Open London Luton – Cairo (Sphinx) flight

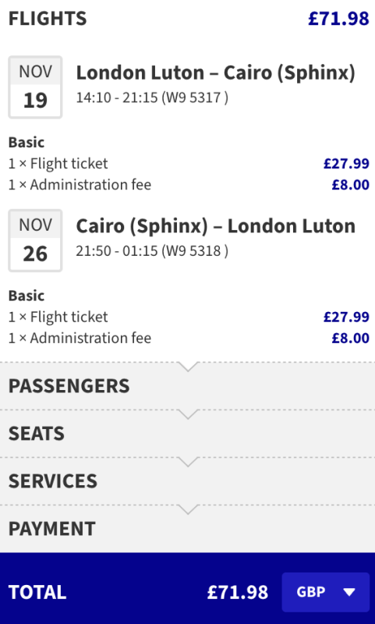point(215,73)
